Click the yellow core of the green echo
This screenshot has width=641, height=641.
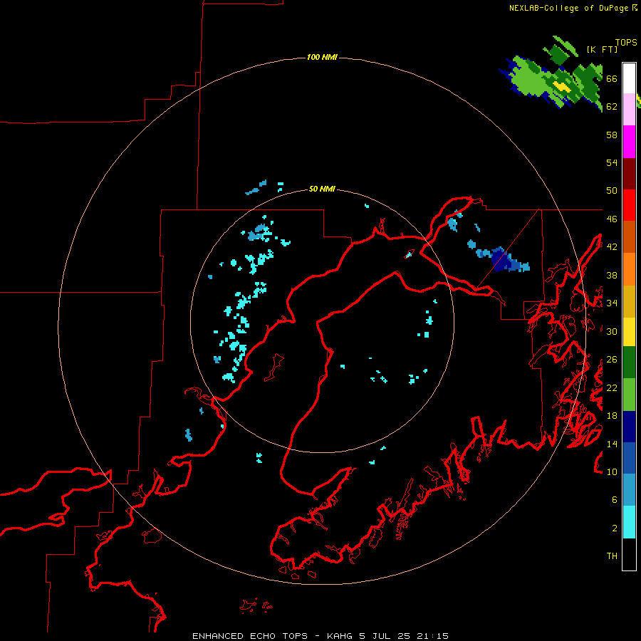(562, 86)
